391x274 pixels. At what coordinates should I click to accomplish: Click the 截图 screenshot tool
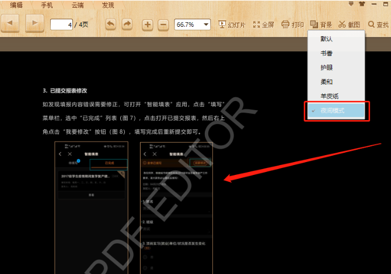tap(350, 24)
